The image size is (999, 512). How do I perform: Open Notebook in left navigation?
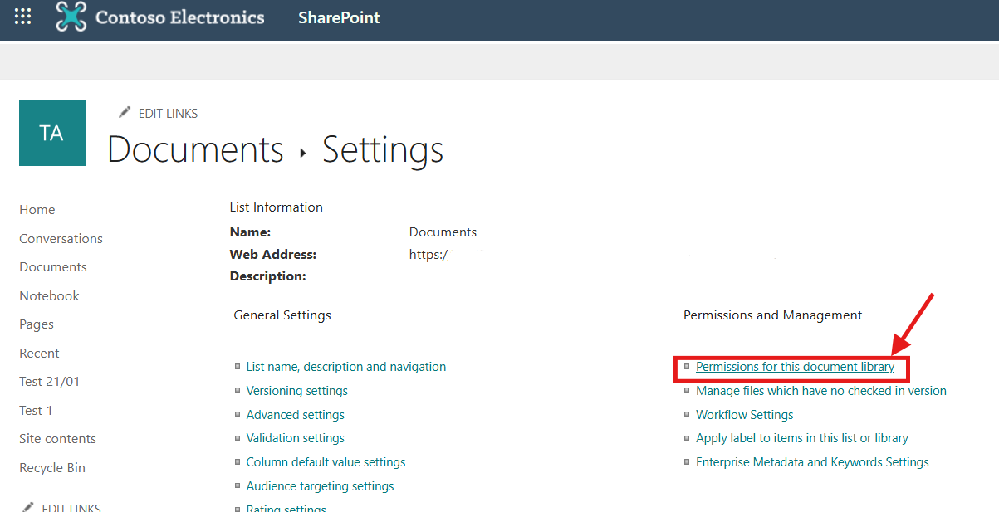coord(49,295)
